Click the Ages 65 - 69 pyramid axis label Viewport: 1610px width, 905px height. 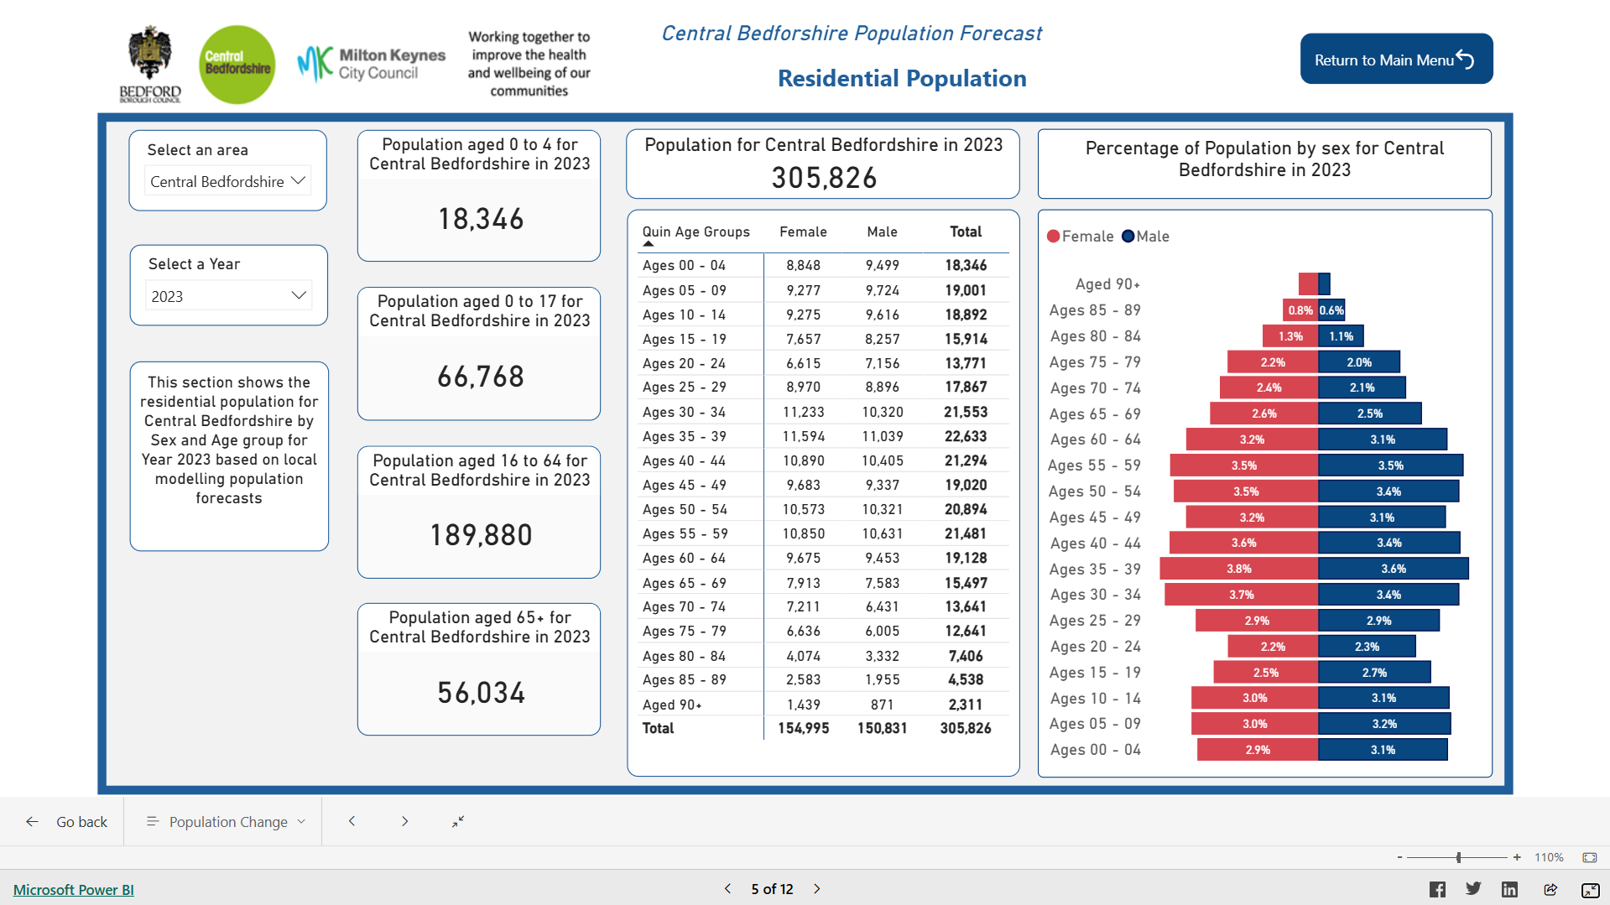(x=1095, y=414)
